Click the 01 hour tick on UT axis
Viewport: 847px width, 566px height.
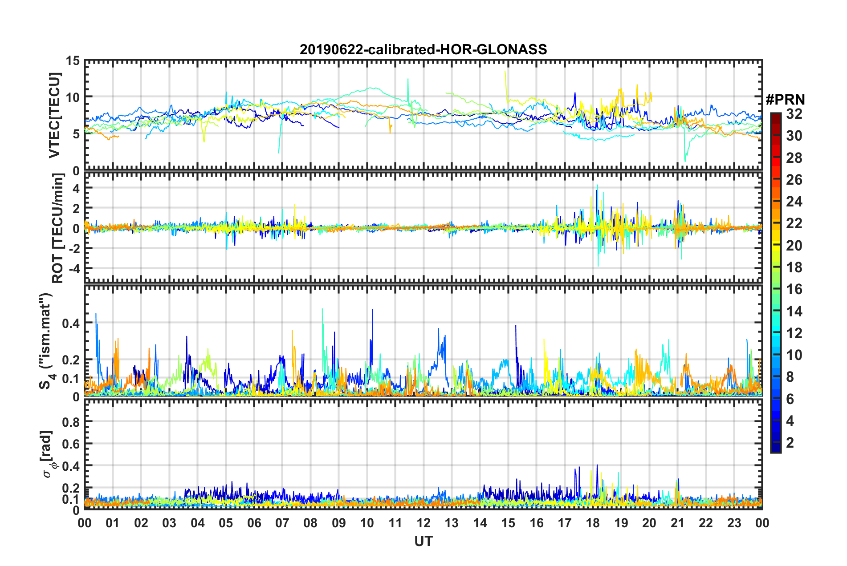click(113, 523)
